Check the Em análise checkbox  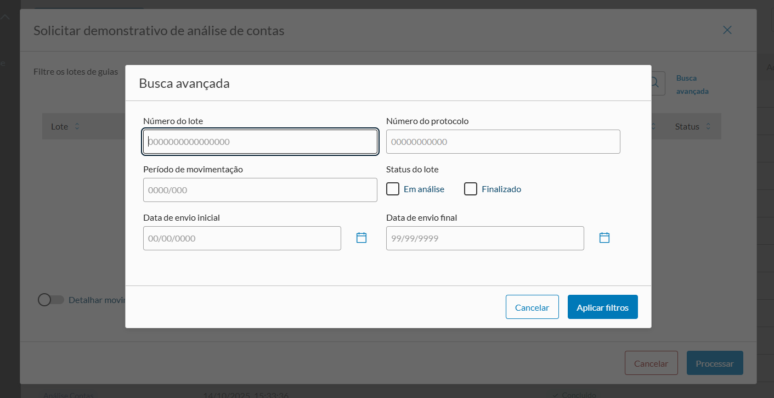(x=393, y=189)
